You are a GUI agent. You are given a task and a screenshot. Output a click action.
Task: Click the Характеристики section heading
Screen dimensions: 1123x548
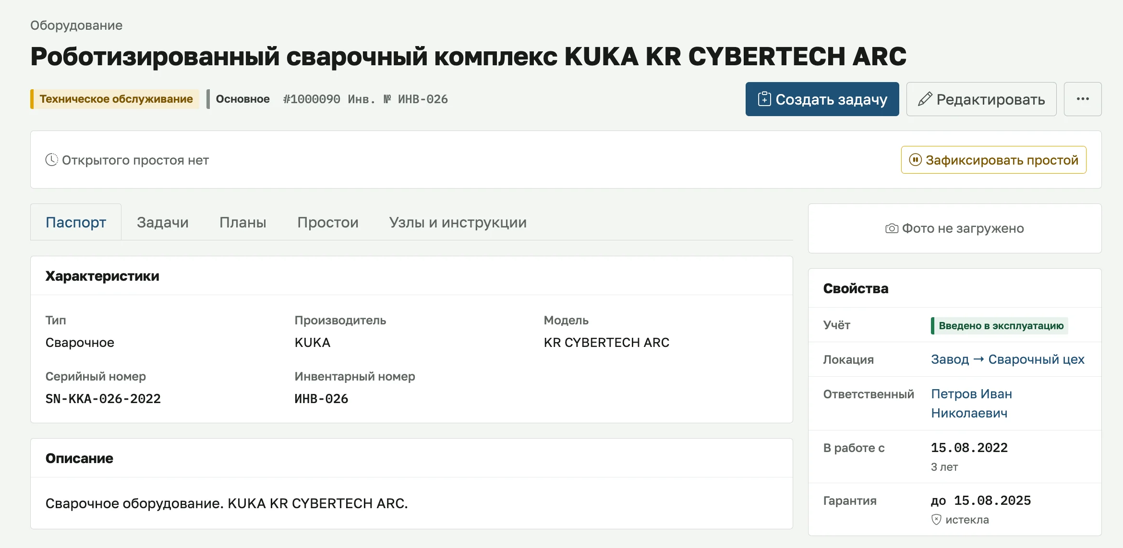coord(102,276)
